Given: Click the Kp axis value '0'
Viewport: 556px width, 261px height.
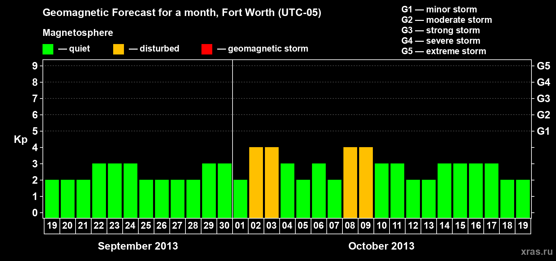Looking at the screenshot, I should [35, 213].
